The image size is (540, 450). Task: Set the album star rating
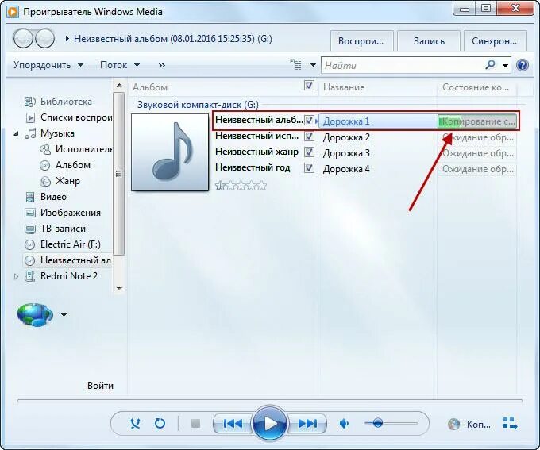click(x=241, y=186)
